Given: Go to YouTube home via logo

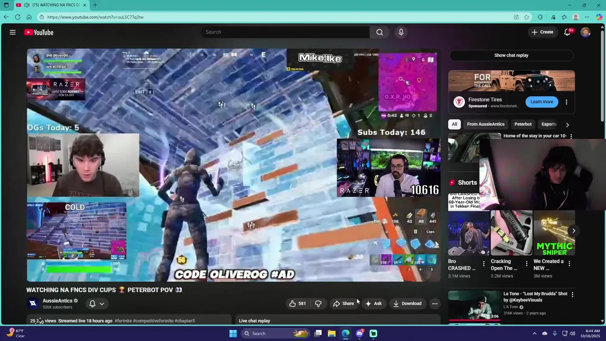Looking at the screenshot, I should tap(39, 32).
